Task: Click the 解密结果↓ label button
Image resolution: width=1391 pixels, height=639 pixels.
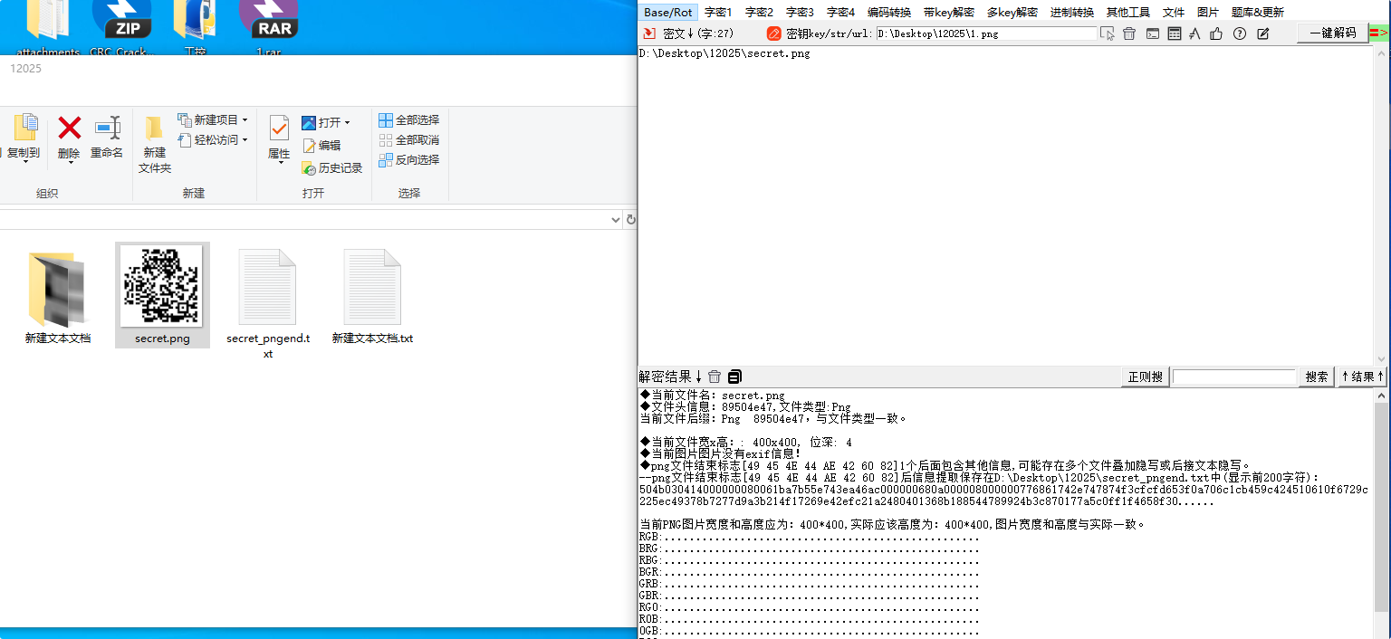Action: pos(671,377)
